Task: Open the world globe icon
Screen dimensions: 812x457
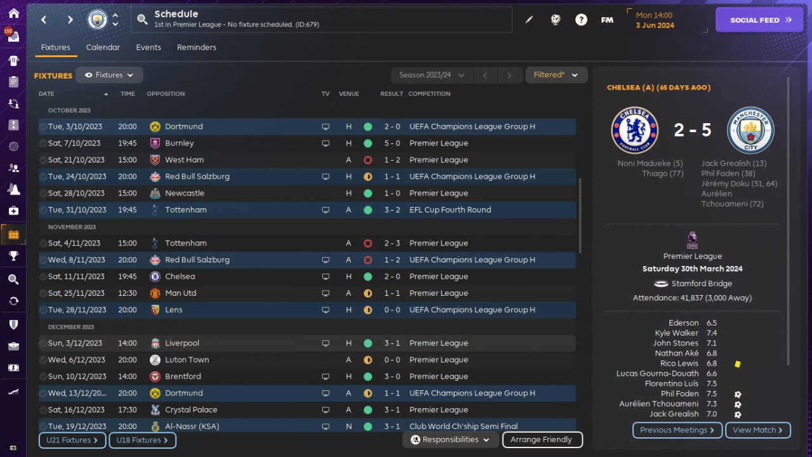Action: (x=555, y=20)
